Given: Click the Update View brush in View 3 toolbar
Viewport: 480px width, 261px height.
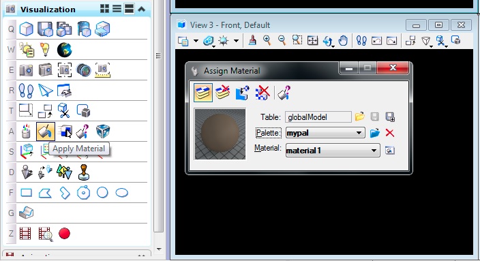Looking at the screenshot, I should 252,41.
